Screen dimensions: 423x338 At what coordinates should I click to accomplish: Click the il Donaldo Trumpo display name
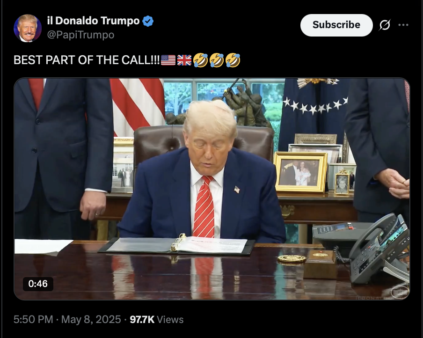pos(93,21)
